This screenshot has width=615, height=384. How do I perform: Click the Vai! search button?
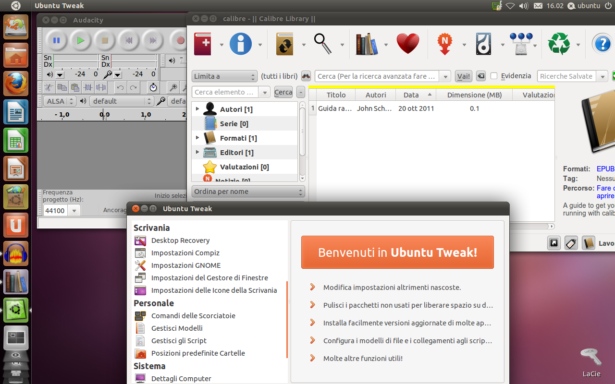coord(463,76)
